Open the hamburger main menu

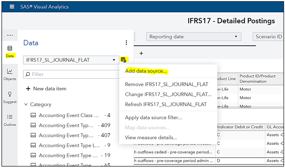click(12, 7)
